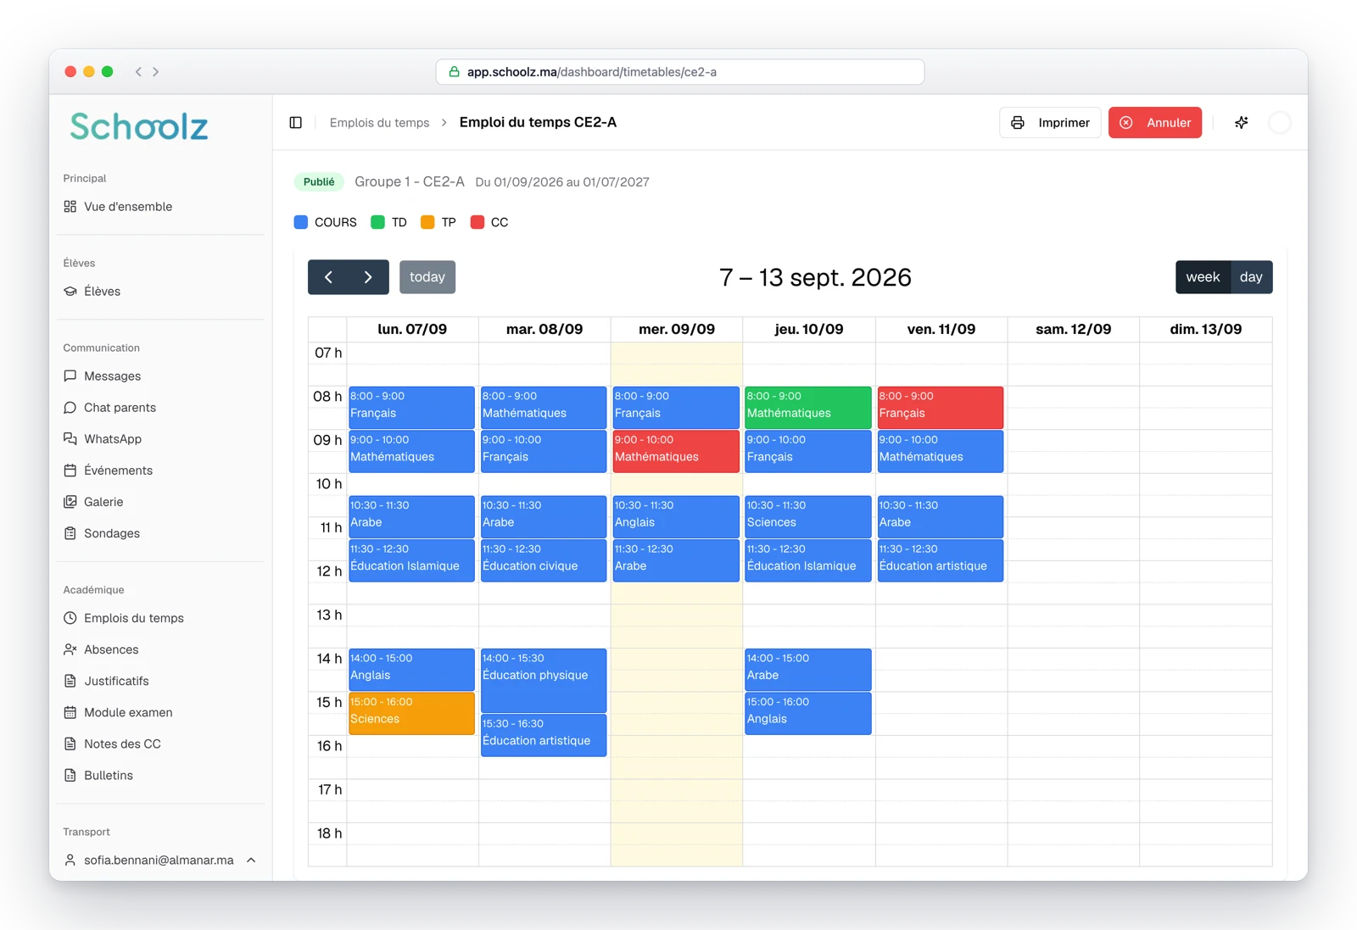Open the Bulletins page
The height and width of the screenshot is (930, 1357).
tap(109, 775)
